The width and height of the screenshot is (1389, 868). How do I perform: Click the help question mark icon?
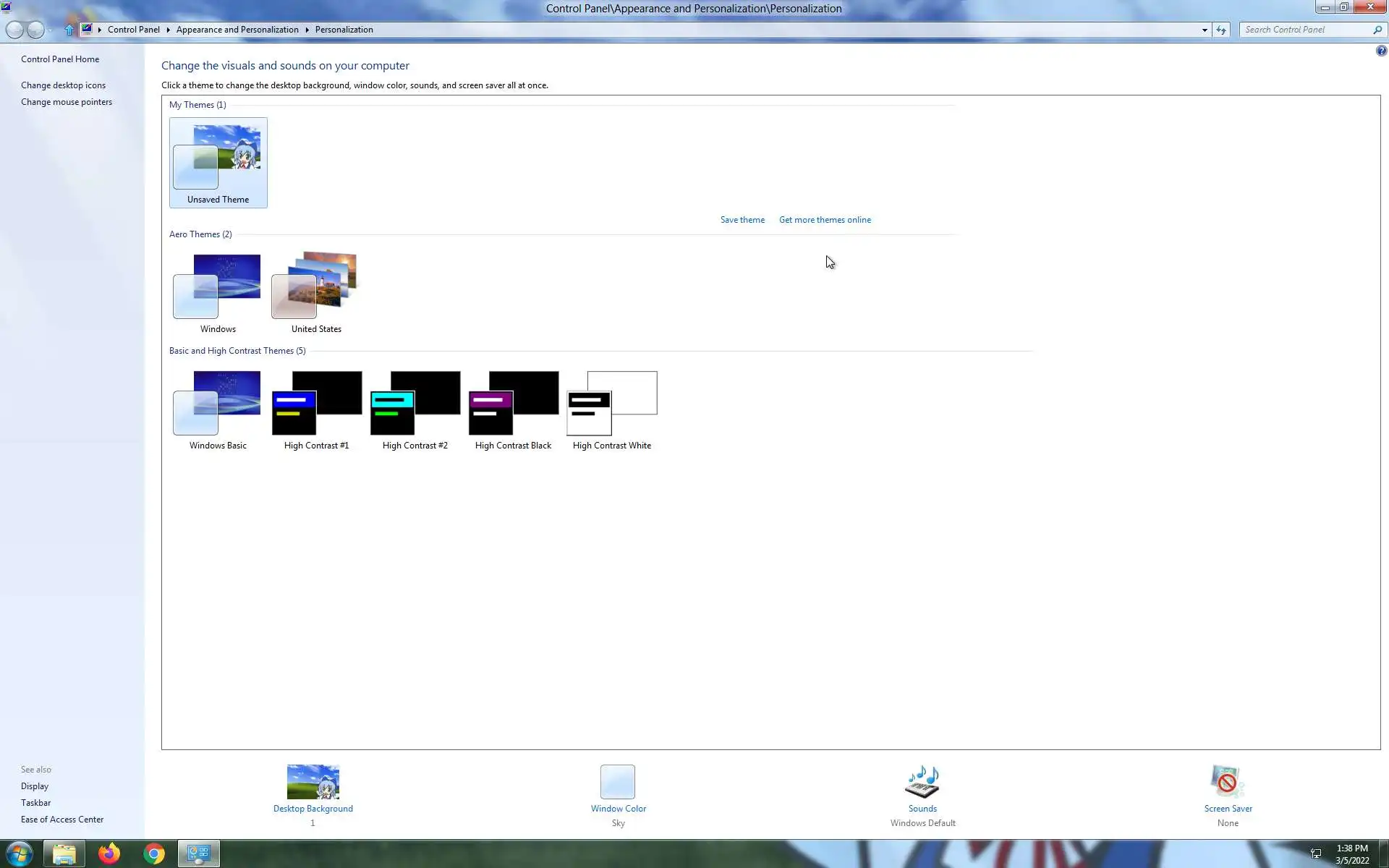pos(1381,51)
